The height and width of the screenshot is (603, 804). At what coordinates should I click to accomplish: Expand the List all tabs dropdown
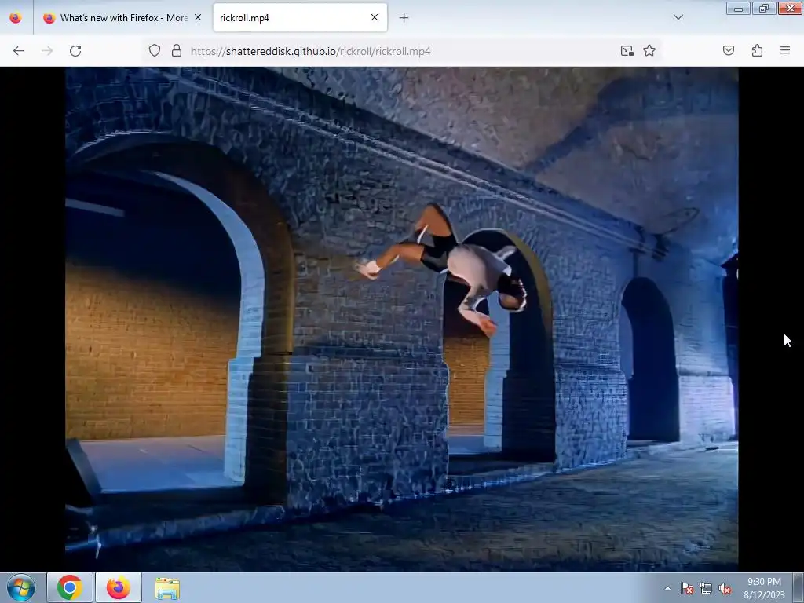click(x=678, y=17)
